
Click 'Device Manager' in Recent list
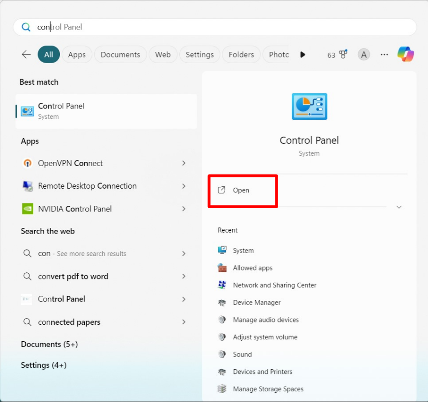[257, 302]
